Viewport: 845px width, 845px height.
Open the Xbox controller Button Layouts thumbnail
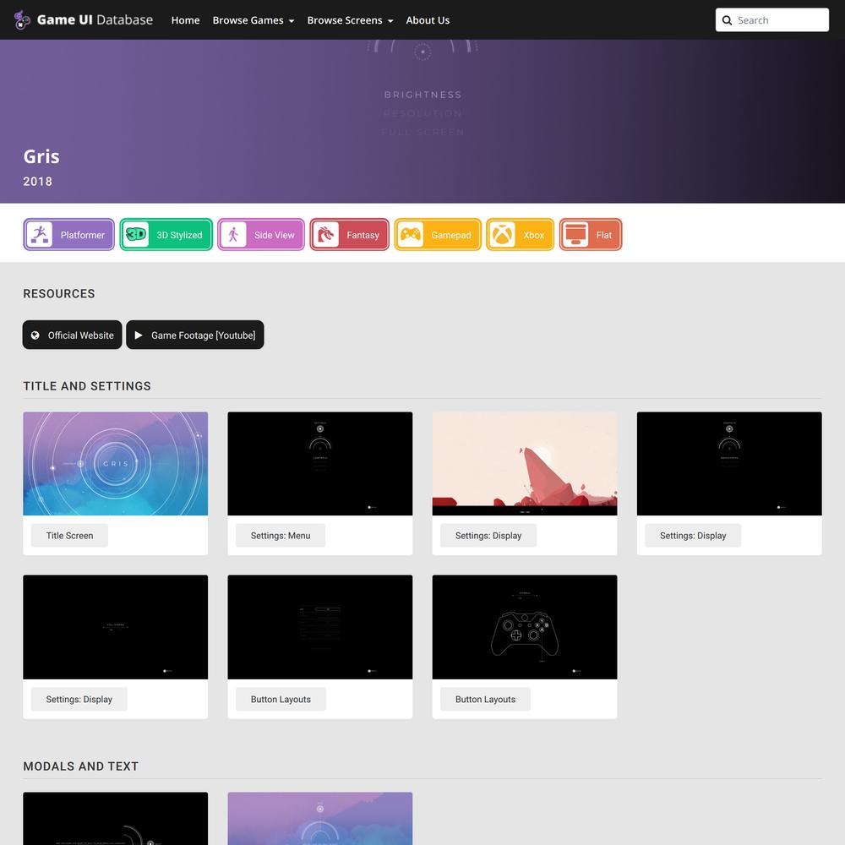coord(525,627)
